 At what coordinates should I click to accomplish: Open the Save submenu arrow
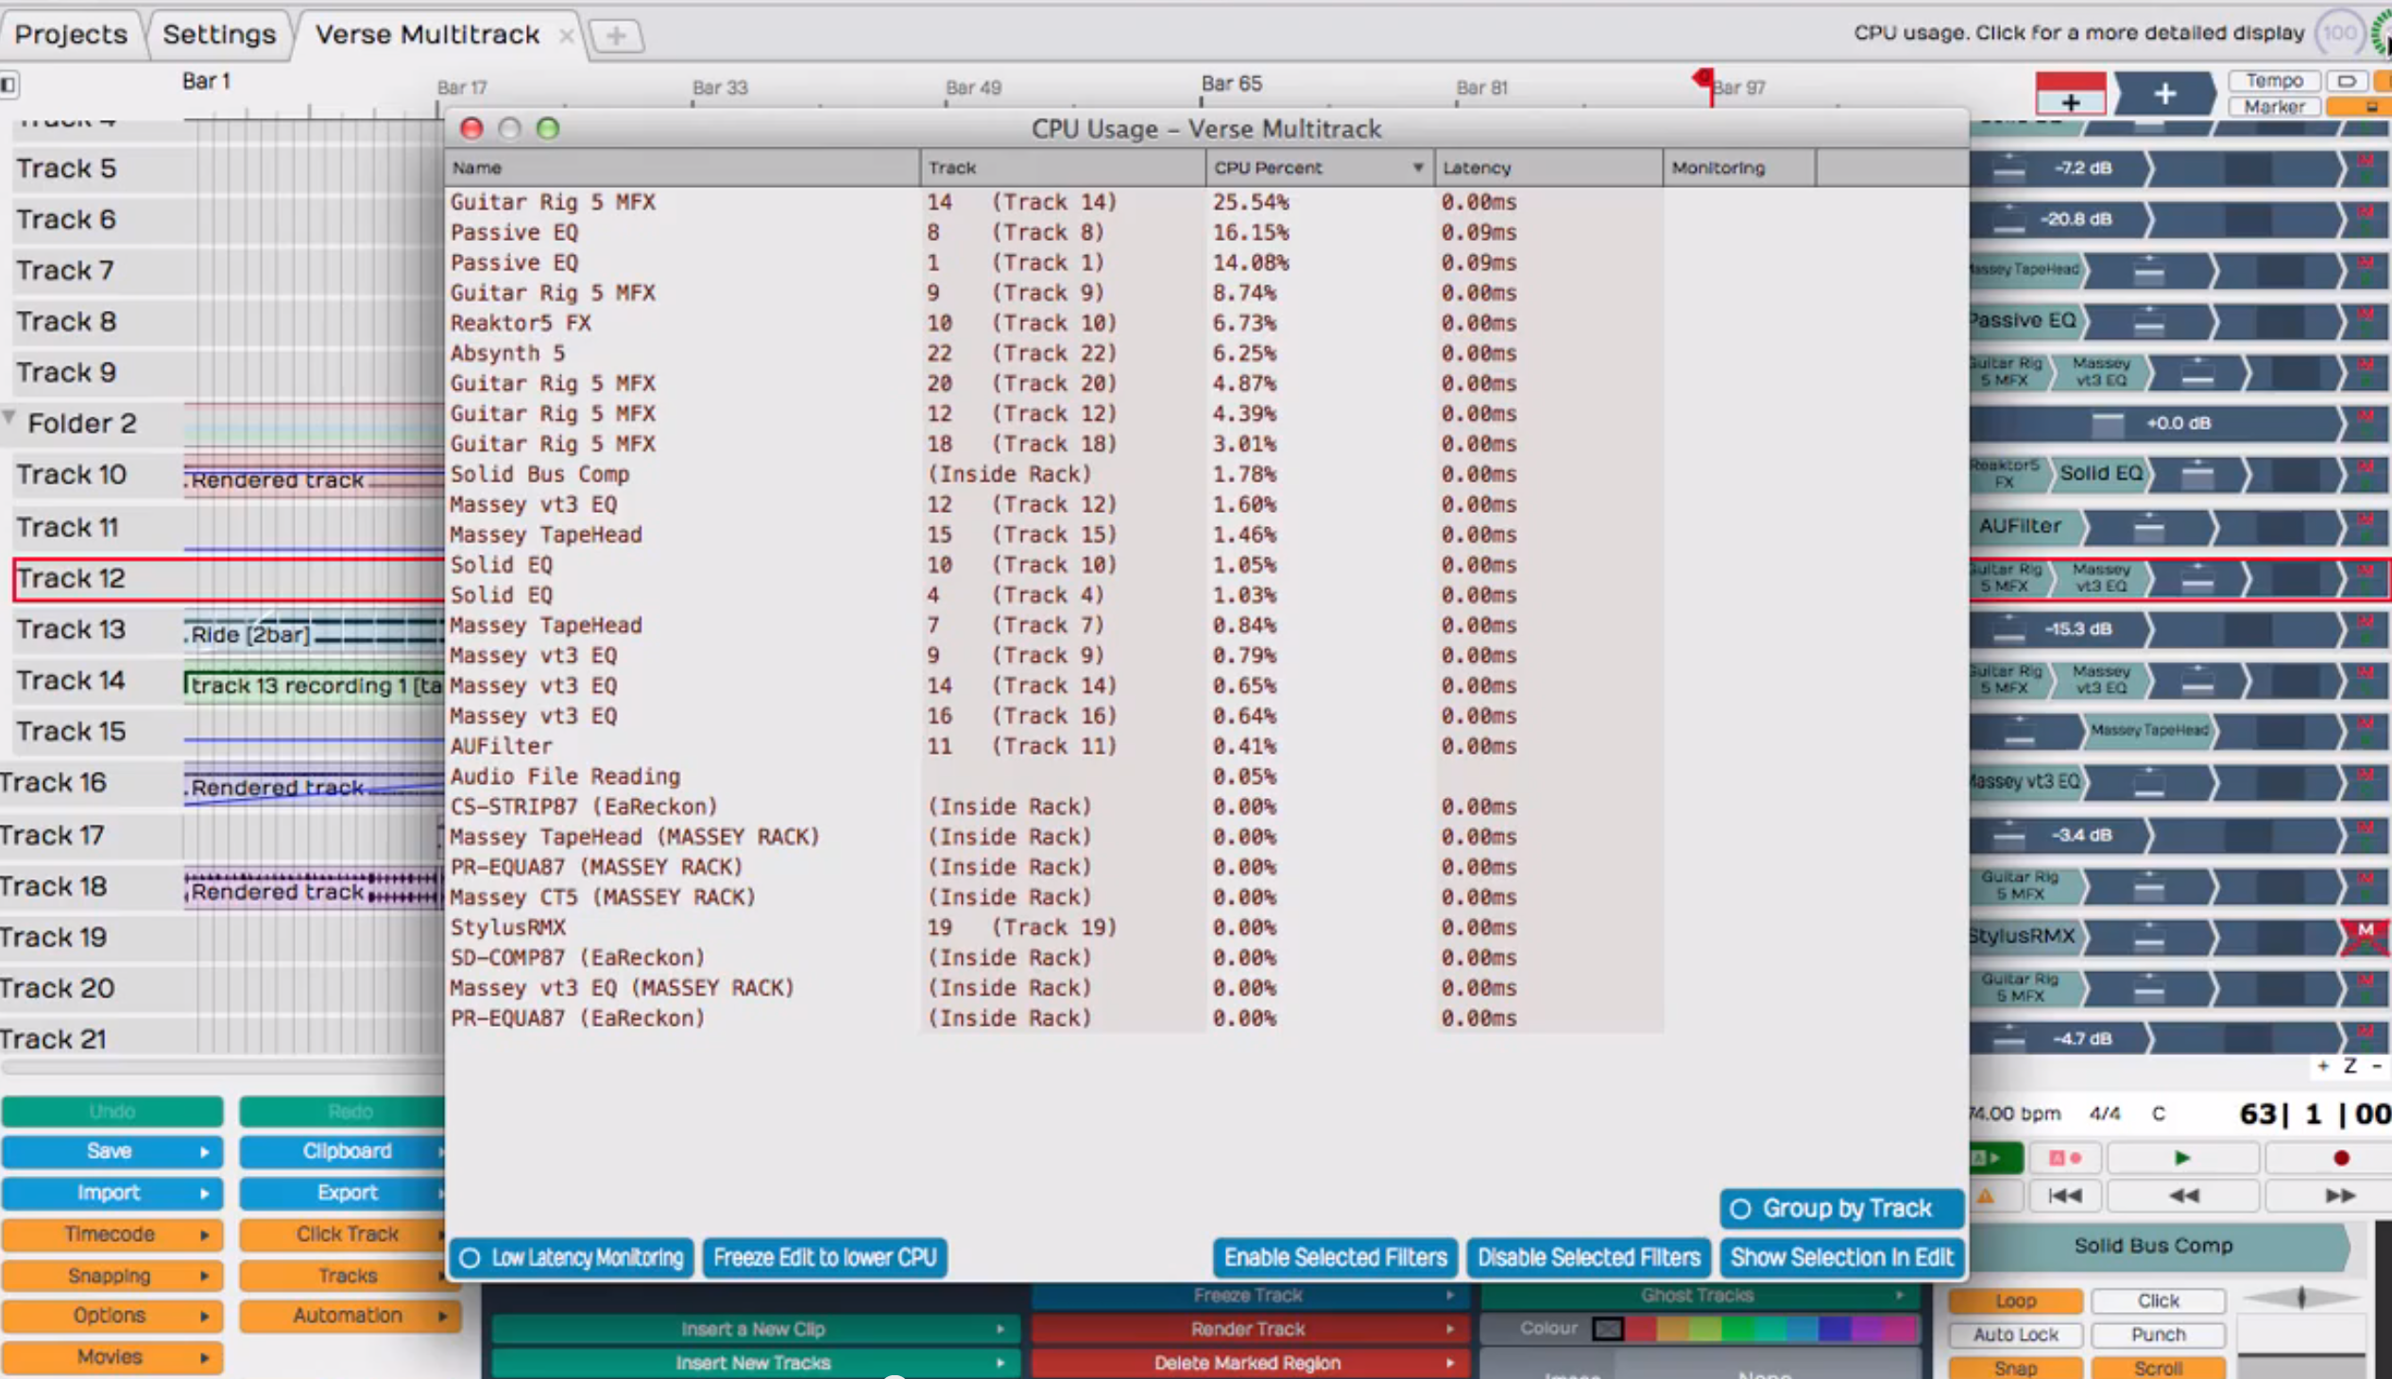pyautogui.click(x=205, y=1151)
